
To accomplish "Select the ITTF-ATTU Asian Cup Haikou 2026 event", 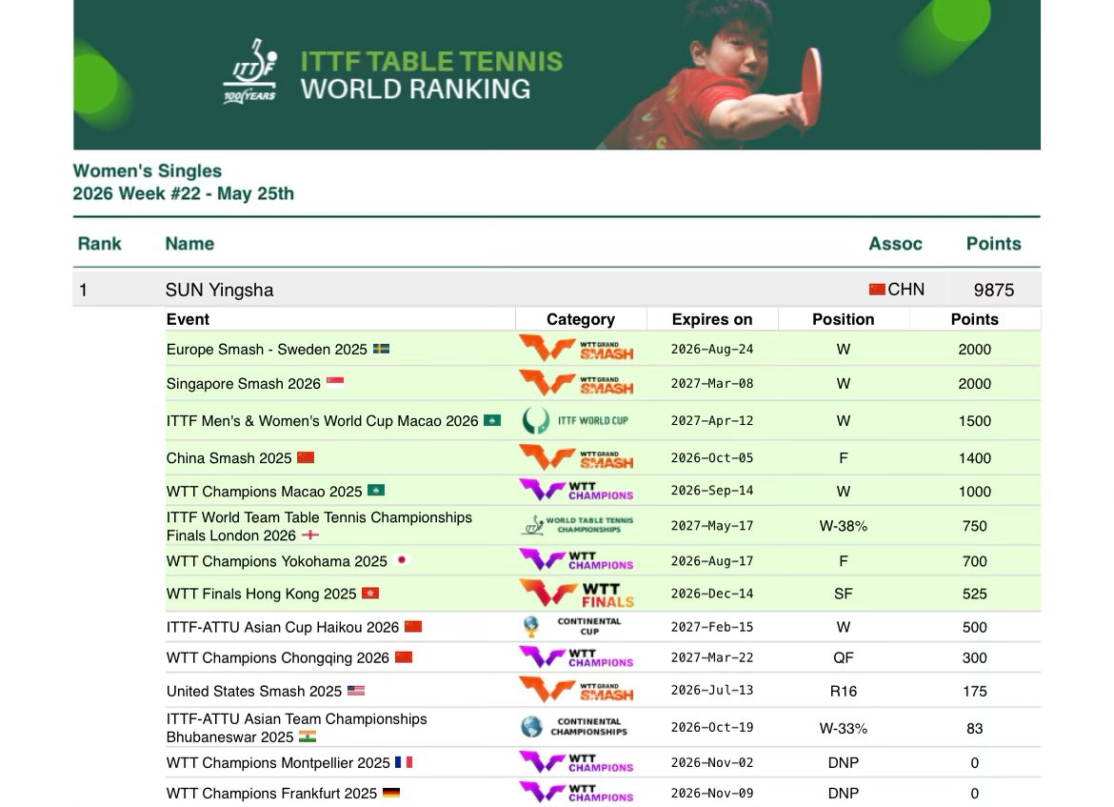I will click(282, 627).
